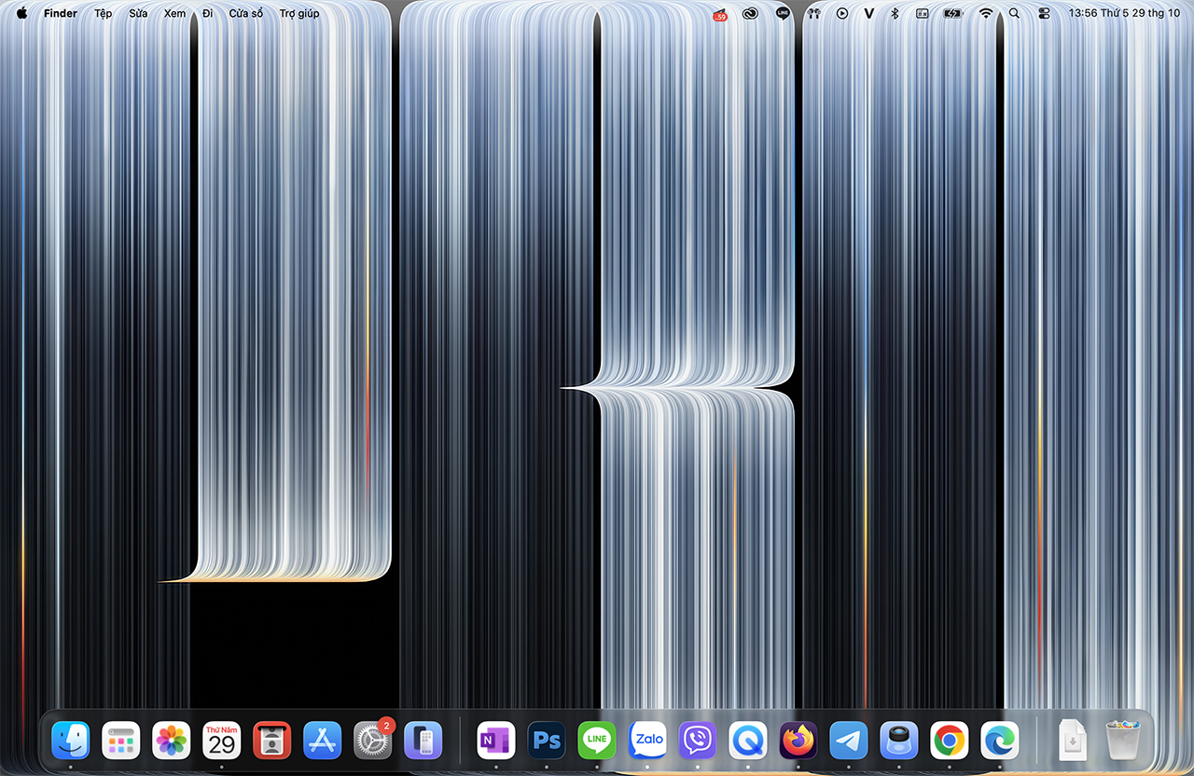Open the Sửa menu
The height and width of the screenshot is (776, 1194).
click(x=138, y=13)
